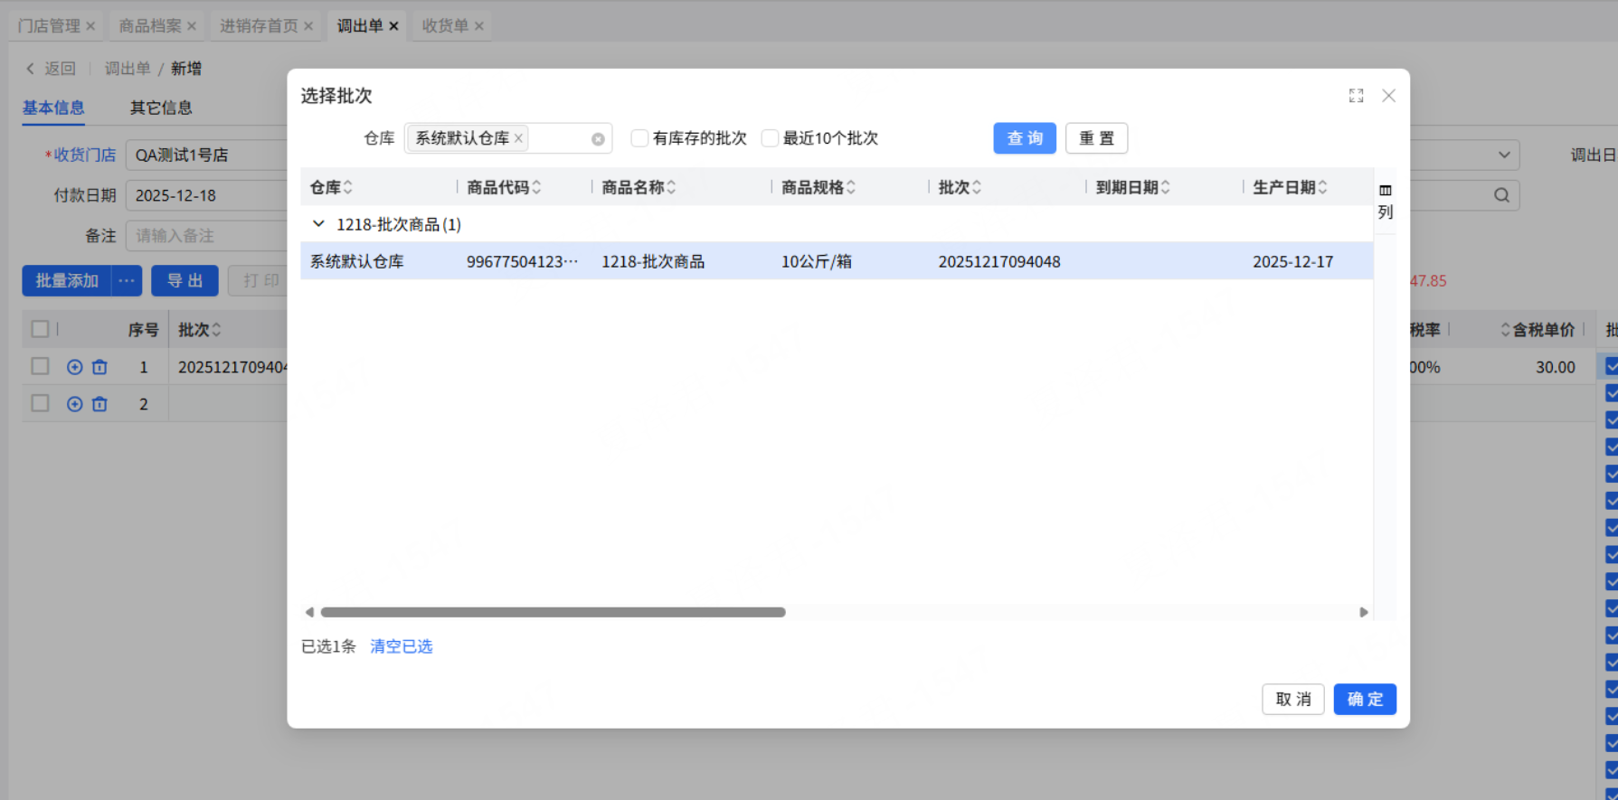Clear the warehouse field with the circle-x icon
The width and height of the screenshot is (1618, 800).
[x=598, y=139]
